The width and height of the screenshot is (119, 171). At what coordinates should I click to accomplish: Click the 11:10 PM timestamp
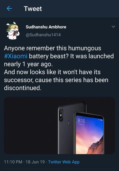click(13, 162)
